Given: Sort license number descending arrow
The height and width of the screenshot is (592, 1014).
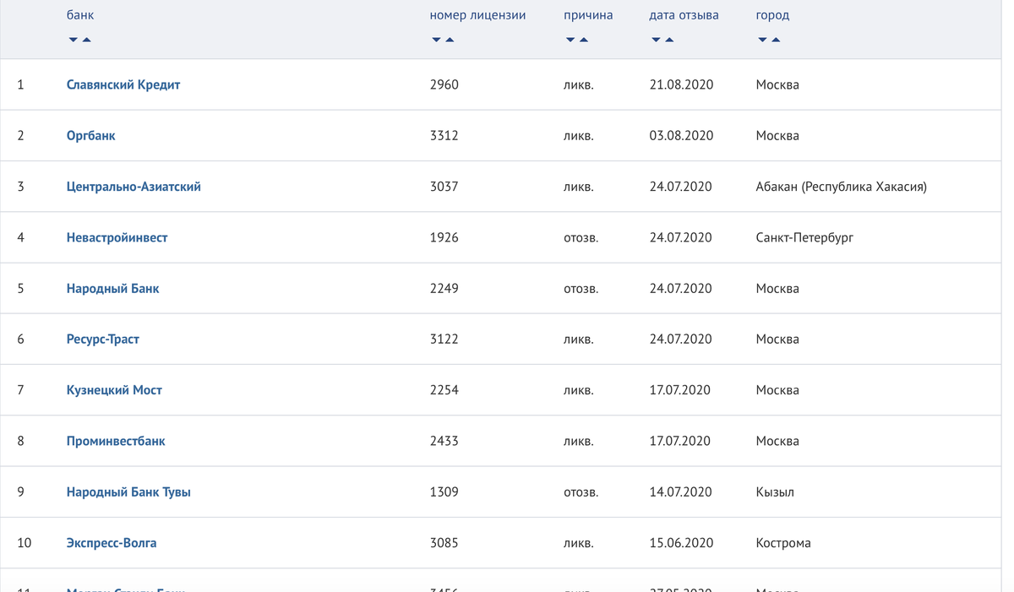Looking at the screenshot, I should 436,40.
